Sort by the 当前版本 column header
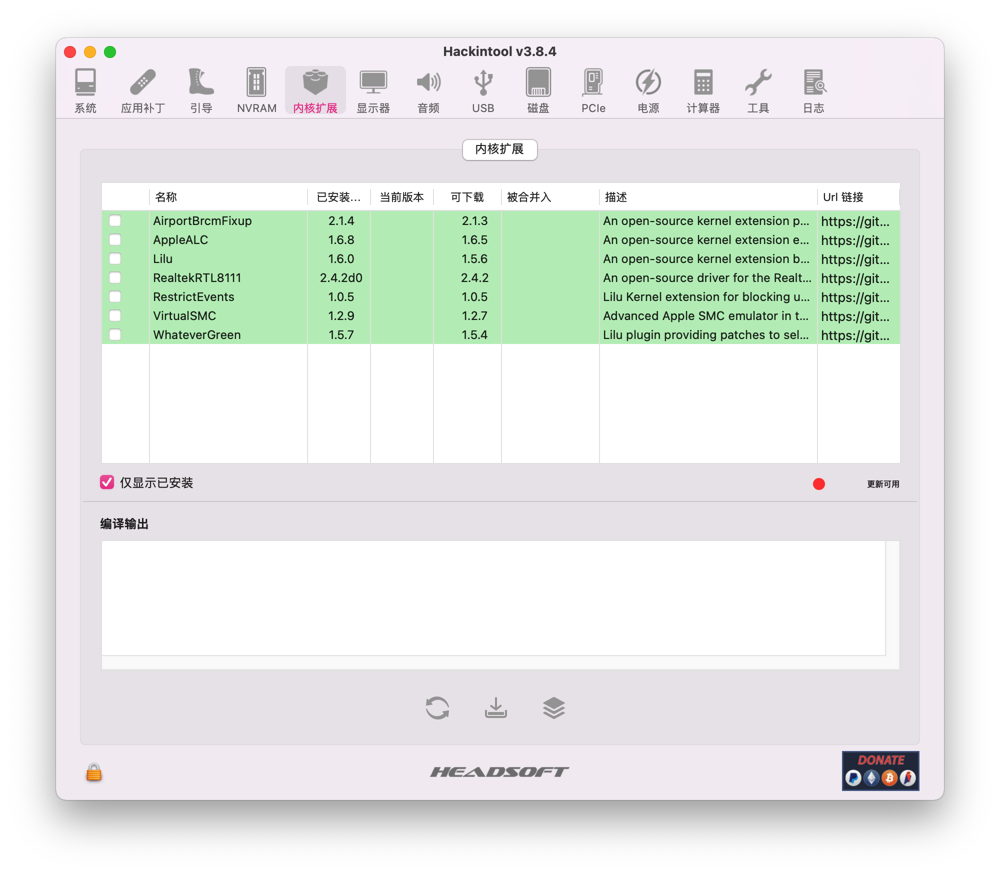Screen dimensions: 1000x874 (x=401, y=197)
